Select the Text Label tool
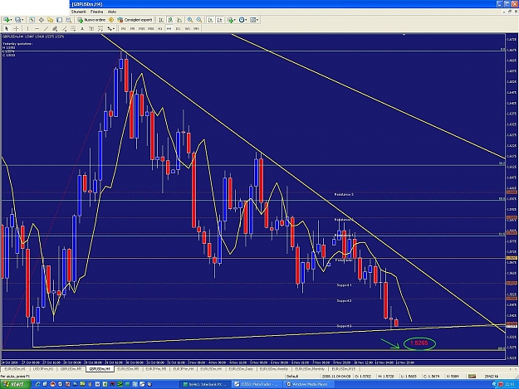 [91, 29]
